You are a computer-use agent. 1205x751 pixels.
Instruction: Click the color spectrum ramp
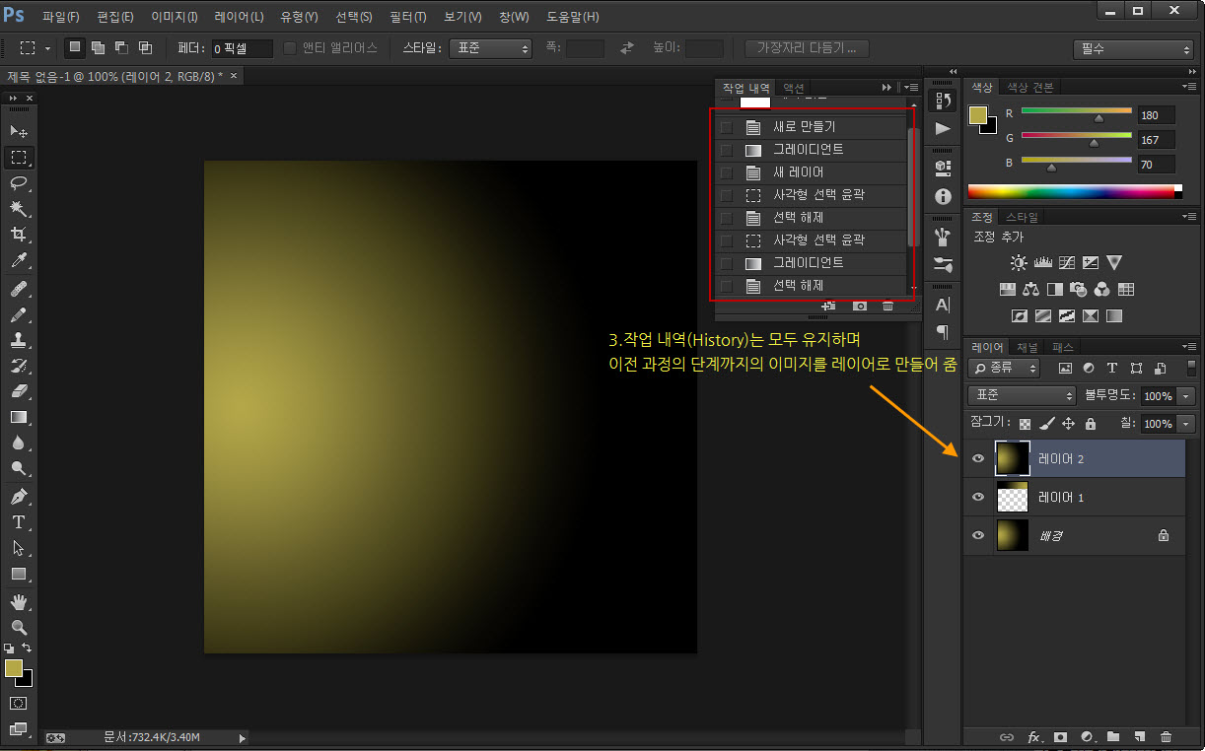click(x=1074, y=191)
